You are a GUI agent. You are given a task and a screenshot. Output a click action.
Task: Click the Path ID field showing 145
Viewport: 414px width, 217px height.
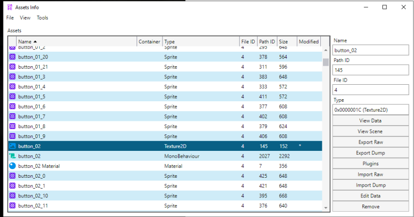(371, 70)
